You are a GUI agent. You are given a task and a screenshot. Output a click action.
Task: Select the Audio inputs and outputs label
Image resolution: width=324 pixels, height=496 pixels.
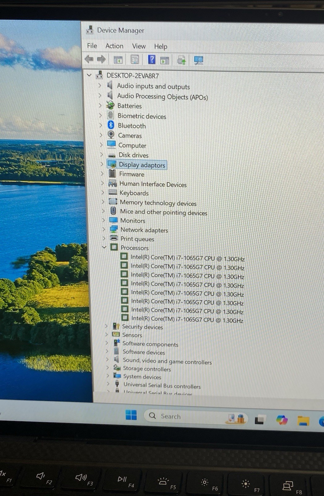click(x=153, y=86)
